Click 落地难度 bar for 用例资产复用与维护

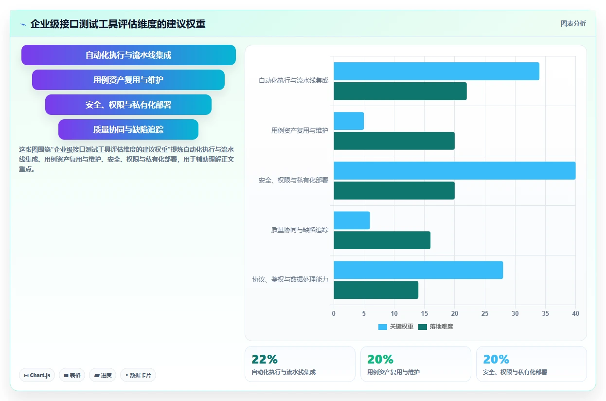[x=394, y=141]
